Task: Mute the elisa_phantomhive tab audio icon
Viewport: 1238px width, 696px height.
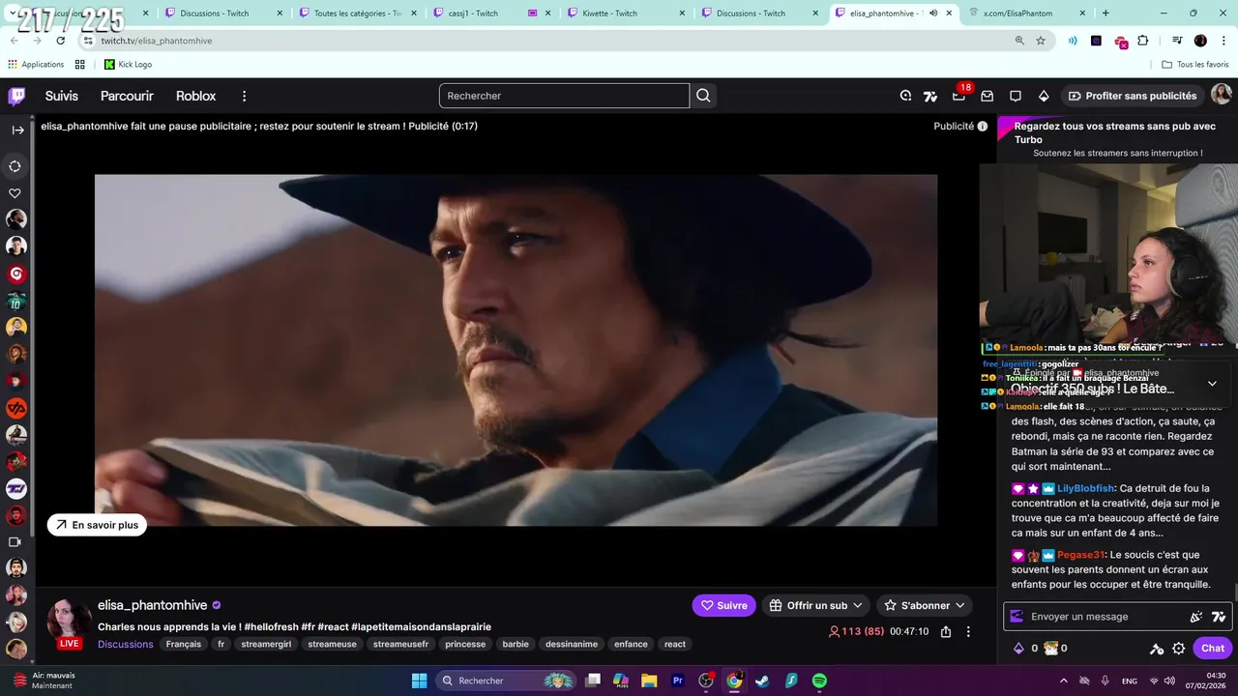Action: [933, 14]
